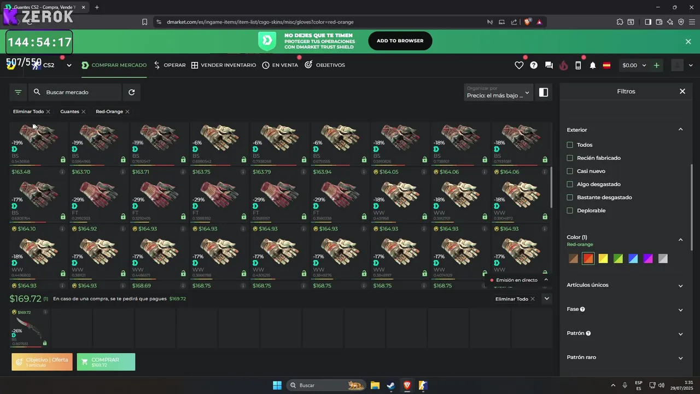This screenshot has width=700, height=394.
Task: Check the Casi nuevo checkbox
Action: [570, 171]
